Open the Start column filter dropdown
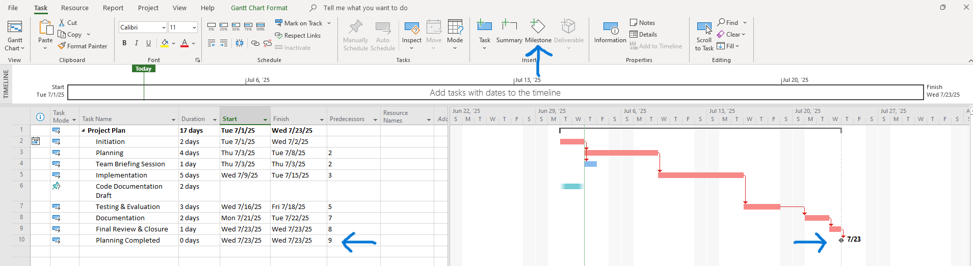Screen dimensions: 973x266 tap(265, 120)
